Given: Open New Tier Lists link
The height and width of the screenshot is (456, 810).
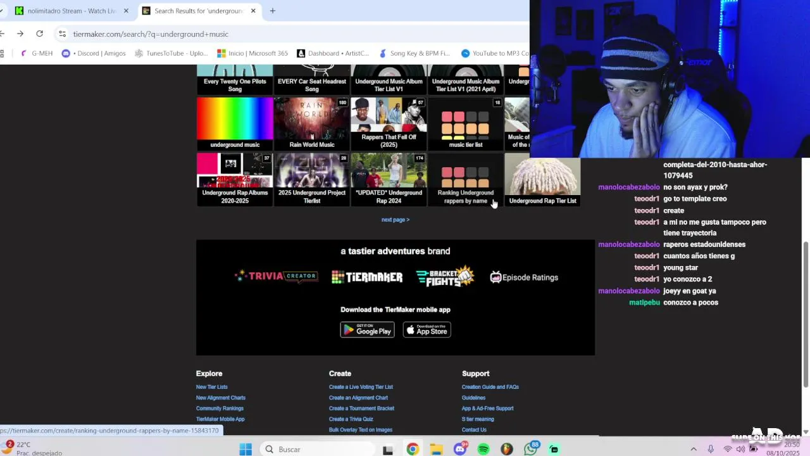Looking at the screenshot, I should tap(211, 387).
